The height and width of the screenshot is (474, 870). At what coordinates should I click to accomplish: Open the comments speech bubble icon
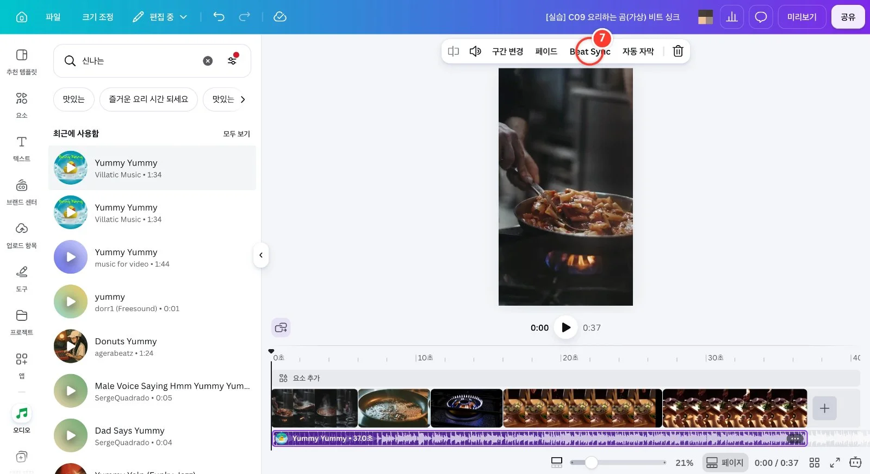761,17
